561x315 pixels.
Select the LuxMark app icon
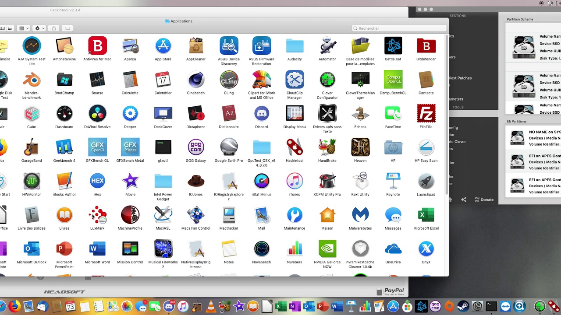(97, 215)
